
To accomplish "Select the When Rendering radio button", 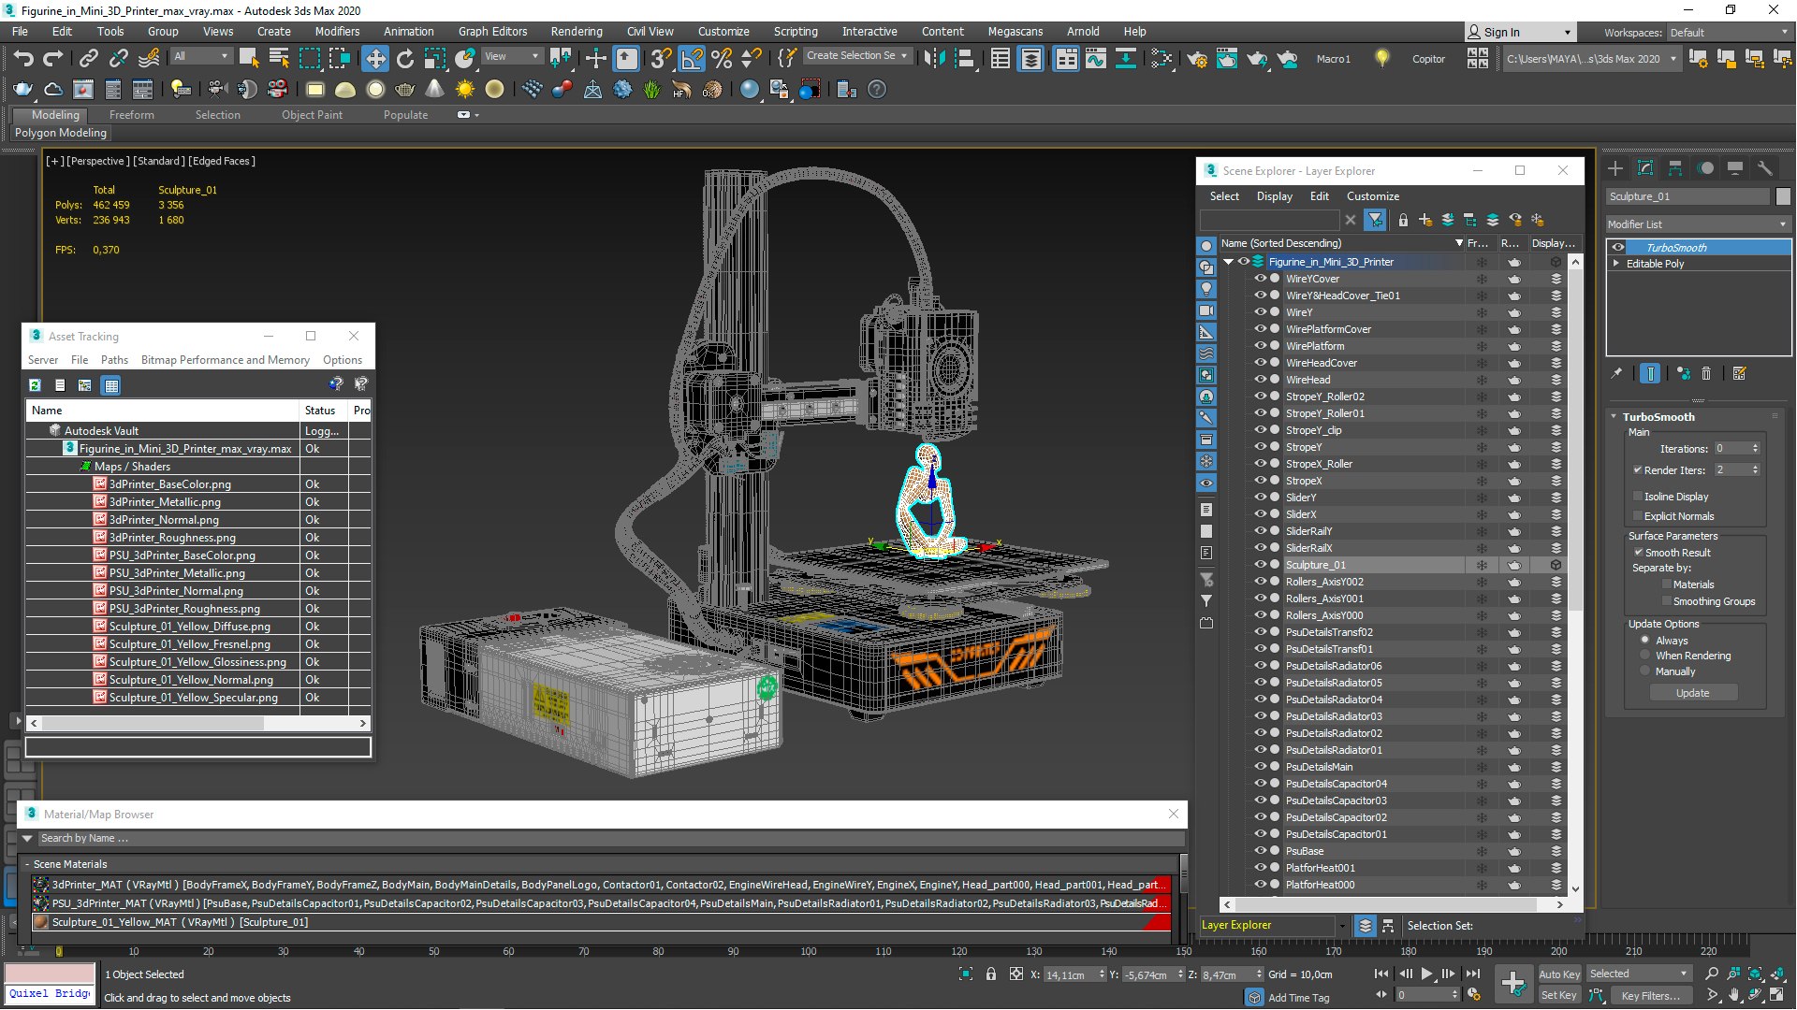I will (1645, 656).
